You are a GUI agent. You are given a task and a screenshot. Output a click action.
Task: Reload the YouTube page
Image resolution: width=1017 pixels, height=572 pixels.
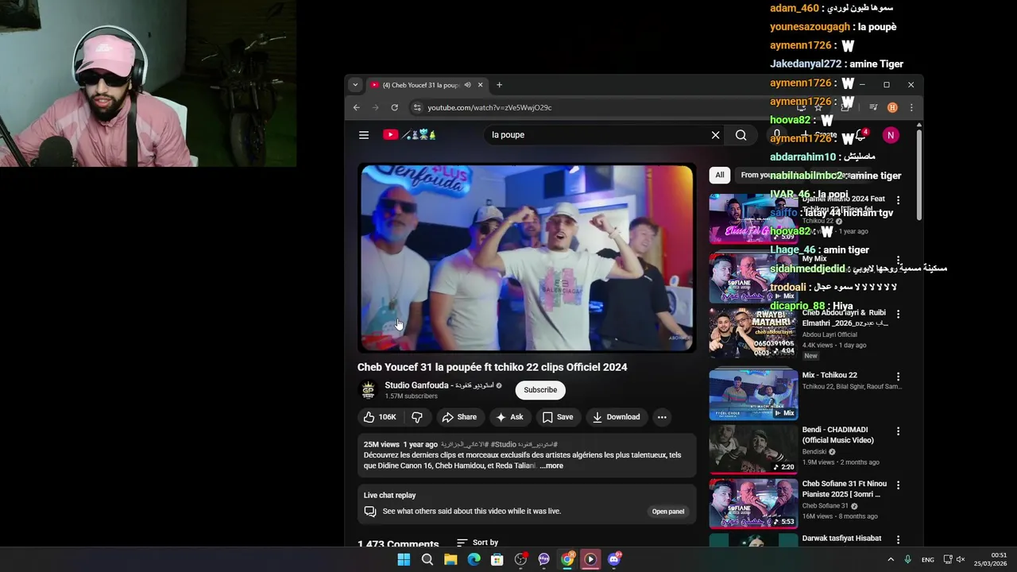(394, 107)
